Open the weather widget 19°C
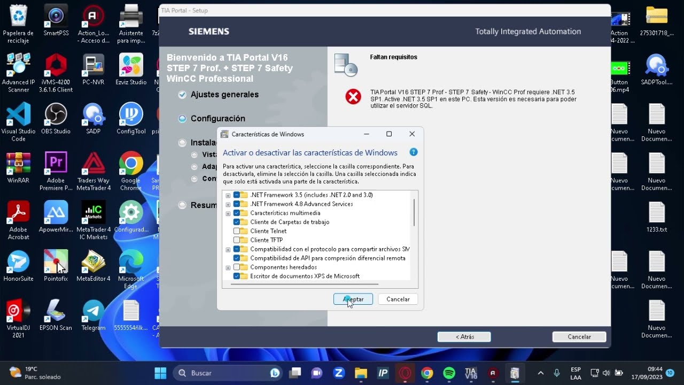Image resolution: width=684 pixels, height=385 pixels. [x=35, y=373]
